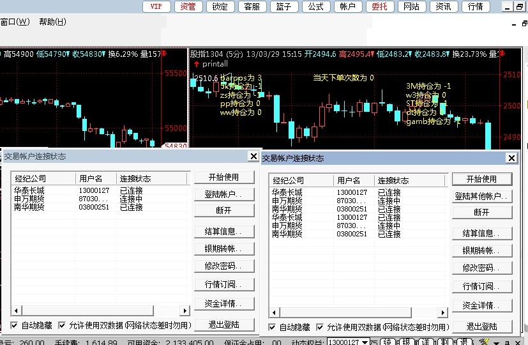This screenshot has height=345, width=528.
Task: Click the 统 status bar icon
Action: (387, 342)
